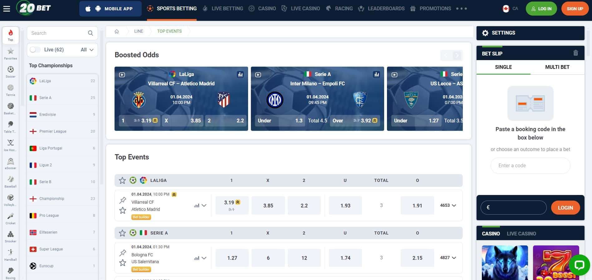The image size is (592, 280).
Task: Go to home via breadcrumb house icon
Action: click(x=117, y=31)
